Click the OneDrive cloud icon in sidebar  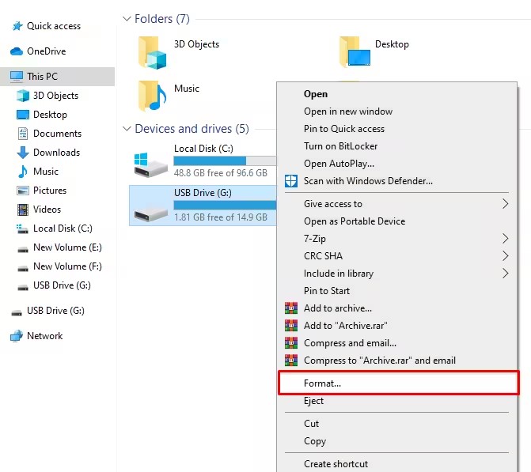(x=16, y=51)
